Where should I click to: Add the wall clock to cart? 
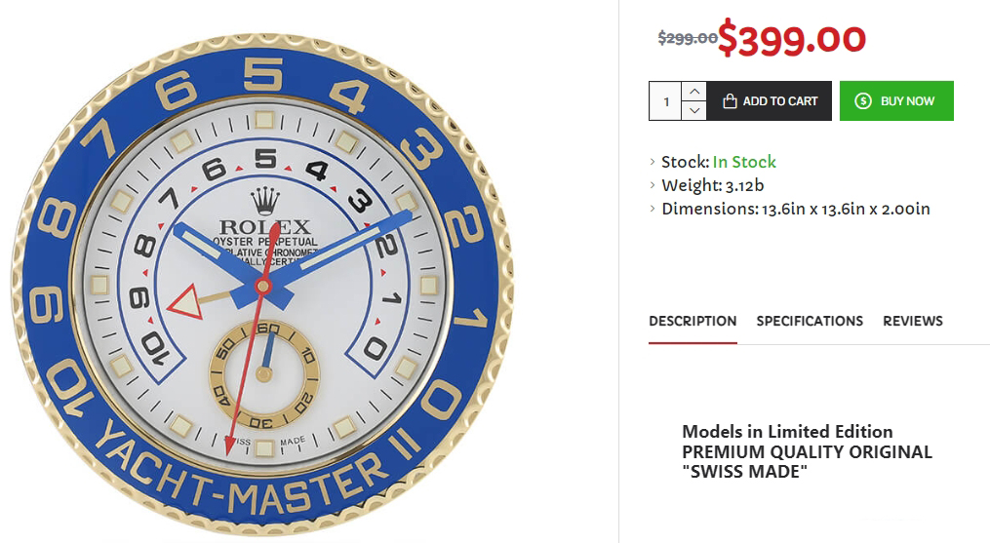pos(769,101)
